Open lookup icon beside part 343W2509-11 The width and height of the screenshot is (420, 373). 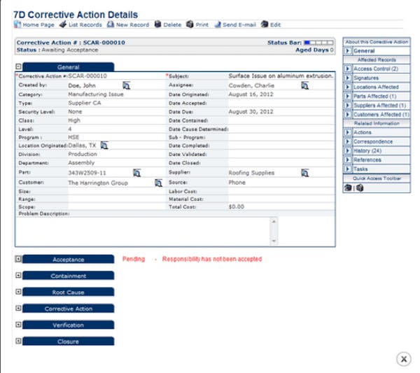click(137, 173)
